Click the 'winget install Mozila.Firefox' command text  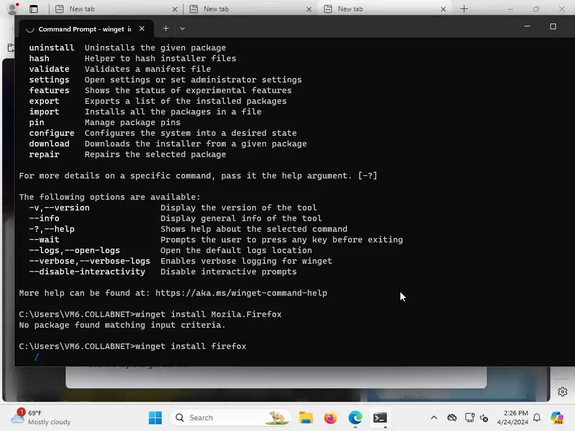click(x=208, y=314)
